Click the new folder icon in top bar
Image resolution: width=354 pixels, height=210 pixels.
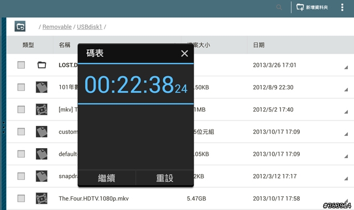[x=300, y=7]
